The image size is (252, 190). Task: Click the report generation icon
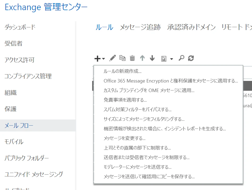click(x=164, y=59)
